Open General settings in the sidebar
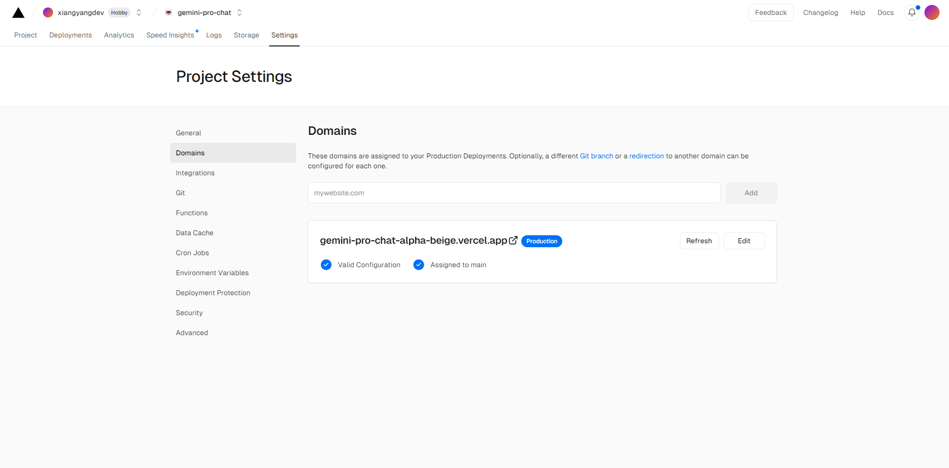The image size is (949, 468). click(233, 133)
